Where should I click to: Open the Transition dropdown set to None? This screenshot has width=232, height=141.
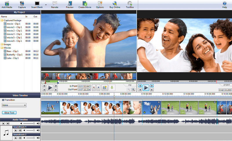14,105
